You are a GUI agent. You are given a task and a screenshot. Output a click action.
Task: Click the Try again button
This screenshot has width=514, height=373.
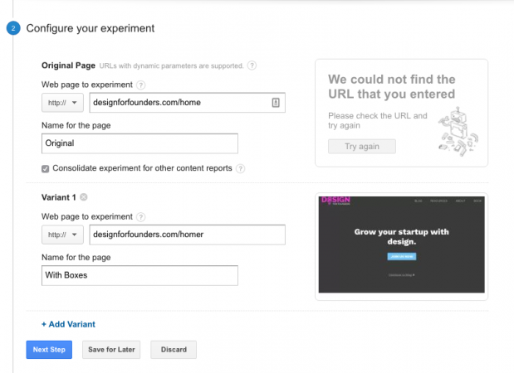point(362,146)
